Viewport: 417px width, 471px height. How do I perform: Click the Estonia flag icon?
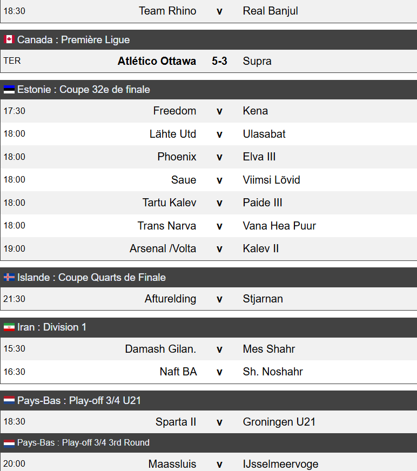coord(9,89)
